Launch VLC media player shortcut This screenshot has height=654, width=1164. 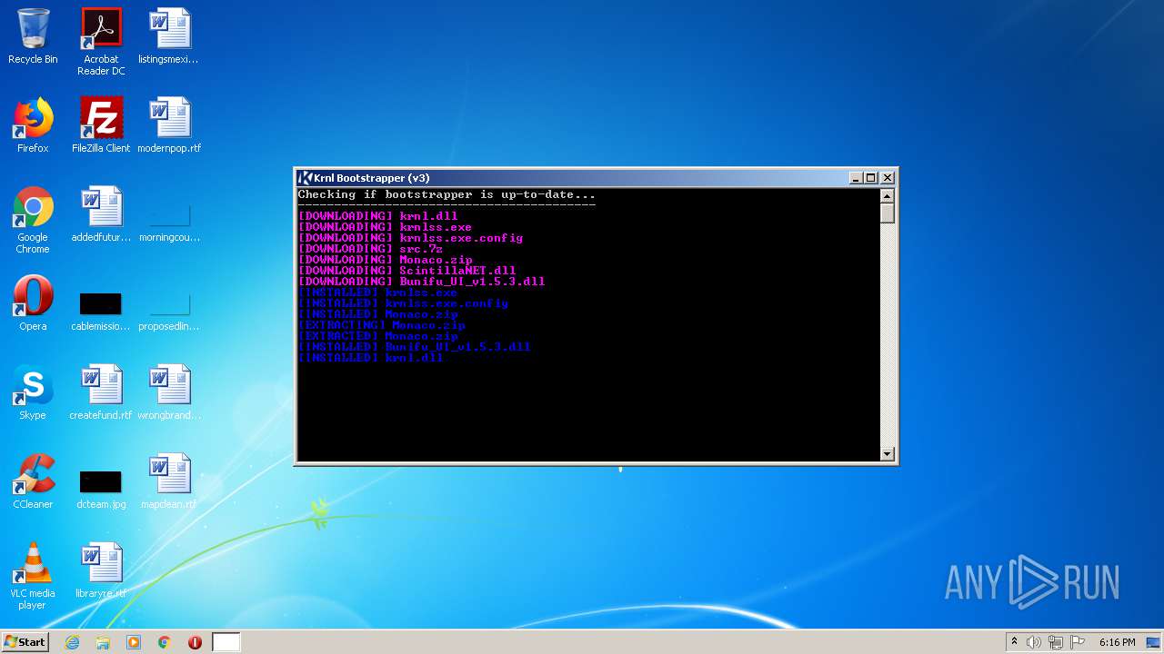(x=33, y=576)
